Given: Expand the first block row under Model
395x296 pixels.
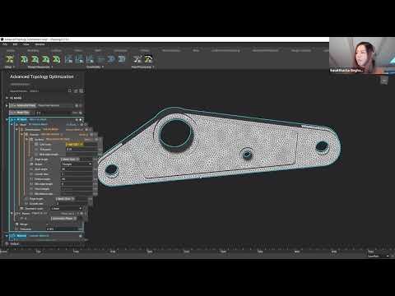Looking at the screenshot, I should (7, 105).
